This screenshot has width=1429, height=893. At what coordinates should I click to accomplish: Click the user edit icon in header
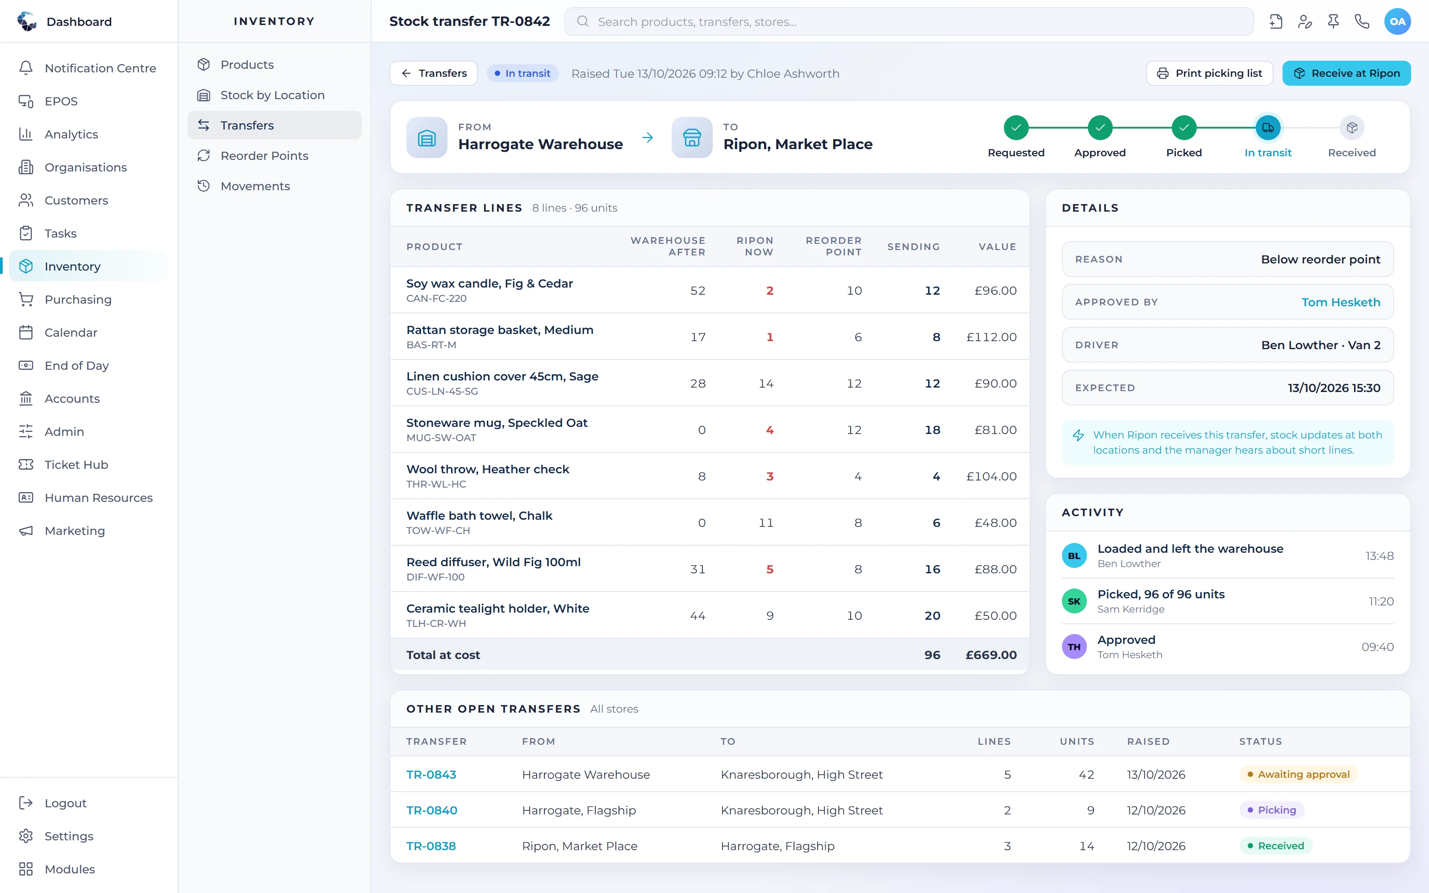(x=1304, y=22)
